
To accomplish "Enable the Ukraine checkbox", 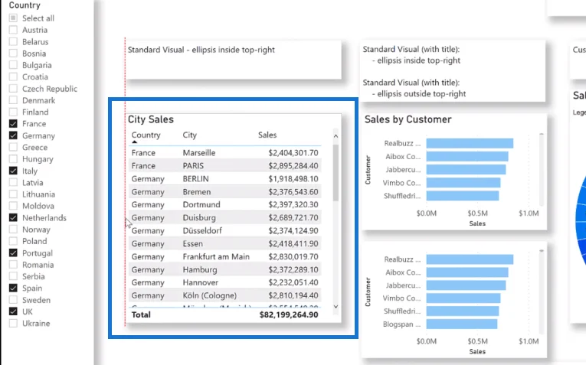I will [13, 323].
